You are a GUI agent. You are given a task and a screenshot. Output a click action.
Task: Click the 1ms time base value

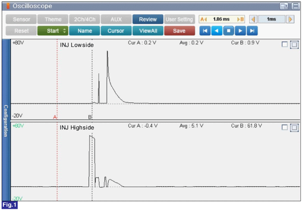[271, 19]
